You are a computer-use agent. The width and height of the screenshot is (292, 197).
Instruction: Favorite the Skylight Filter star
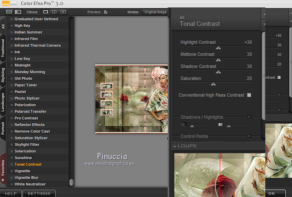click(12, 145)
